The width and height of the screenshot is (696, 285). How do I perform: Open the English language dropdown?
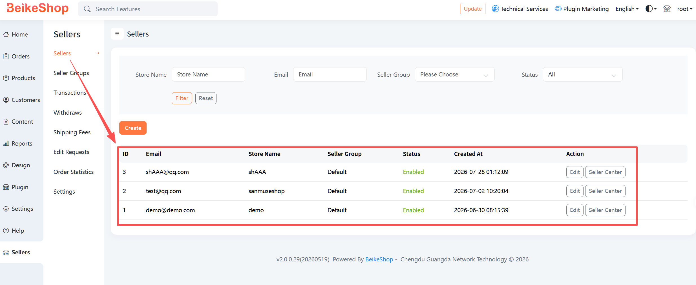click(x=627, y=9)
